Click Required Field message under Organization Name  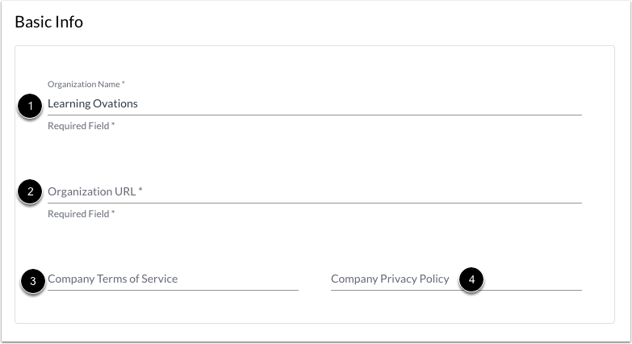81,126
